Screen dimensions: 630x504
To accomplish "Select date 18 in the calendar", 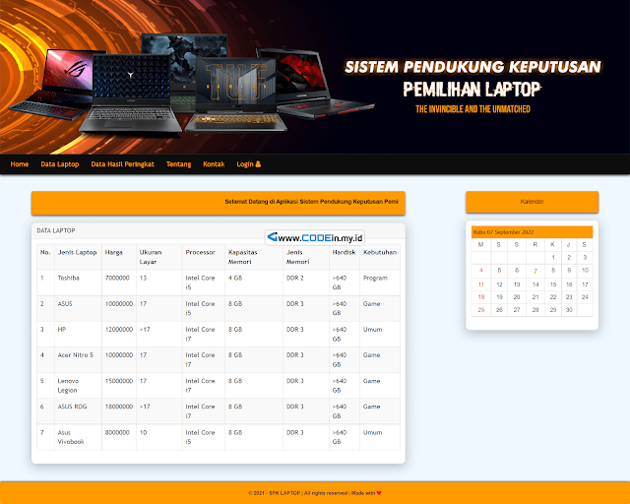I will point(481,297).
